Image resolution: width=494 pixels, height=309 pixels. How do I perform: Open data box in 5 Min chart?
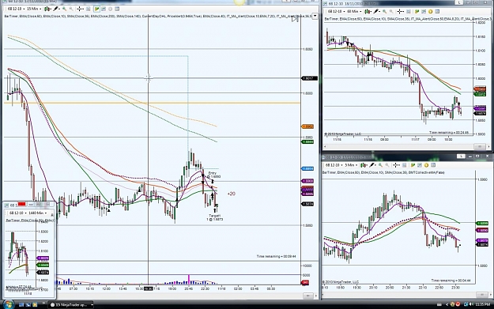[404, 164]
